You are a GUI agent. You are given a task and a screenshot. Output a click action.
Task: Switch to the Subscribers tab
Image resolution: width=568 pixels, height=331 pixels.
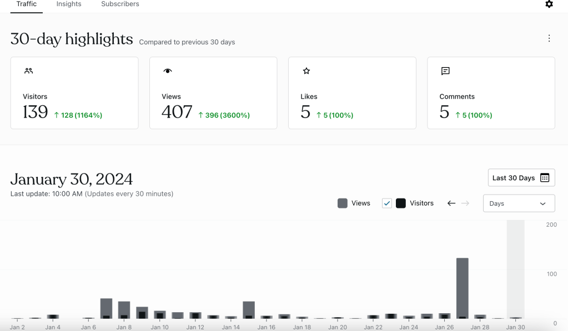click(120, 4)
